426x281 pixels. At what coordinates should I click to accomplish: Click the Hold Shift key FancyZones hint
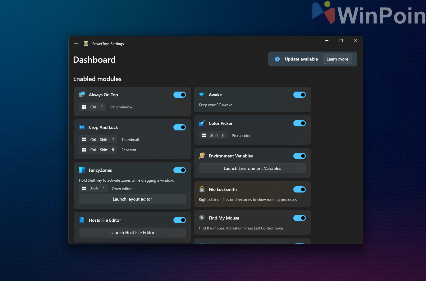pyautogui.click(x=126, y=180)
